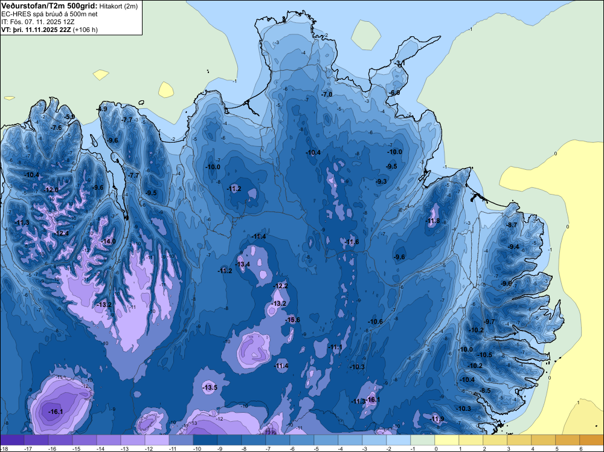Select the -13.5 temperature label
The height and width of the screenshot is (452, 604).
coord(210,387)
